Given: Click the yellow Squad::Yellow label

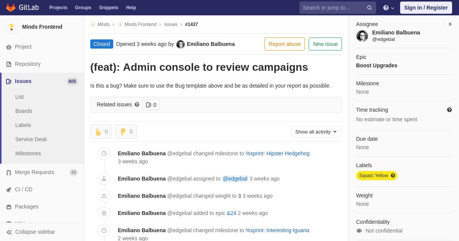Looking at the screenshot, I should 373,176.
